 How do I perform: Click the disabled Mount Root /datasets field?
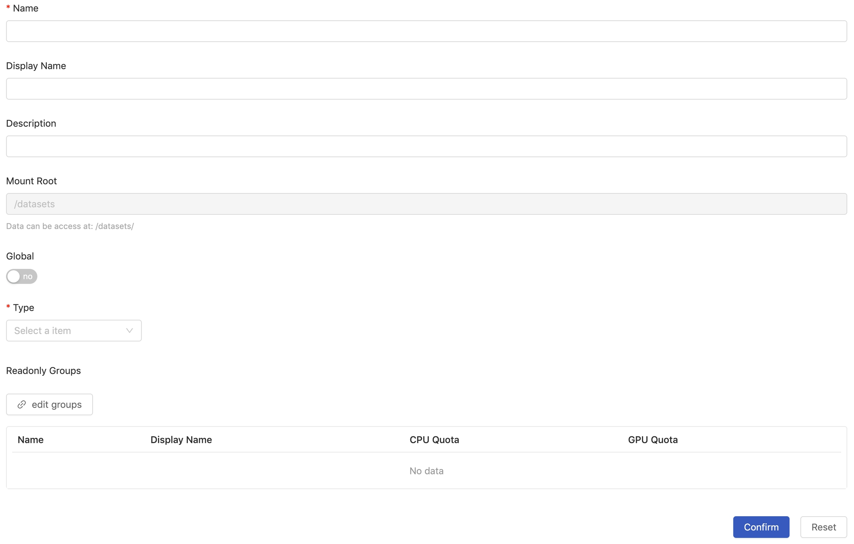tap(427, 204)
